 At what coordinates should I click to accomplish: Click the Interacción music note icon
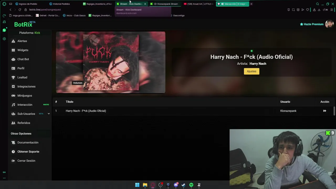click(13, 105)
